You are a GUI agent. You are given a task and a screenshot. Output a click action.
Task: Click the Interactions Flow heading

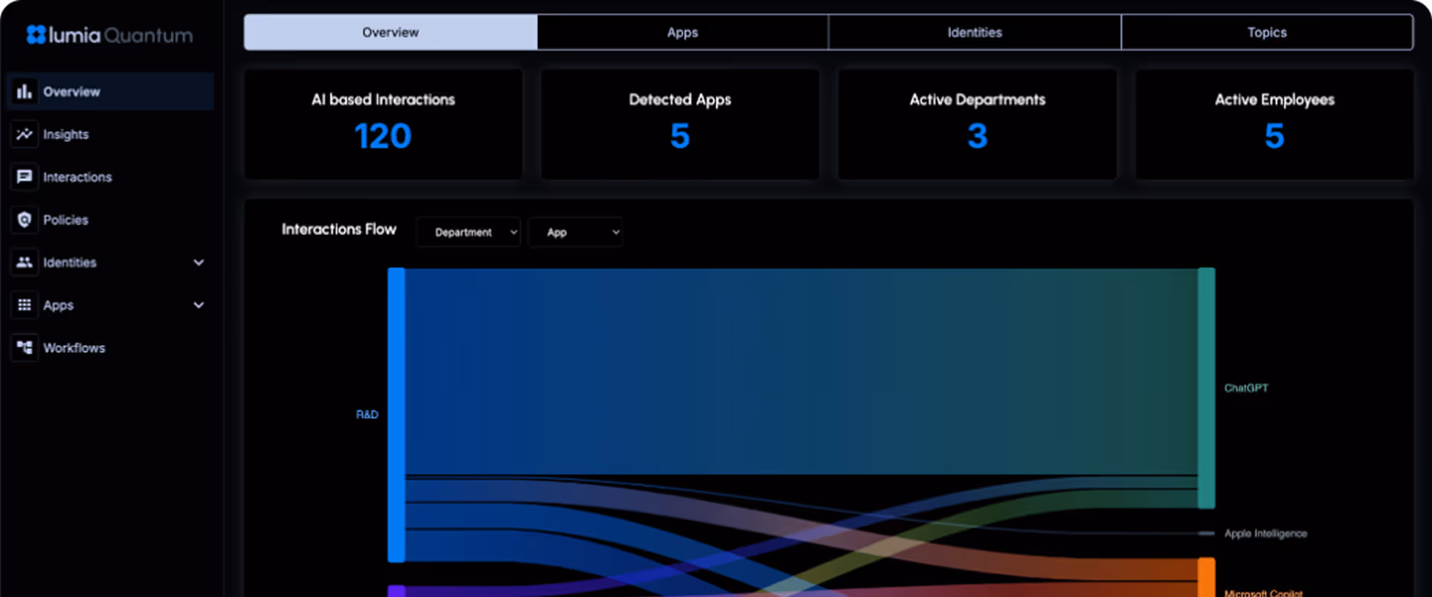point(339,229)
